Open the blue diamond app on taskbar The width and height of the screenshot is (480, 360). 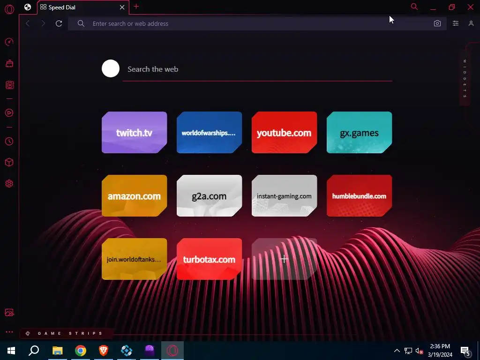pos(127,351)
